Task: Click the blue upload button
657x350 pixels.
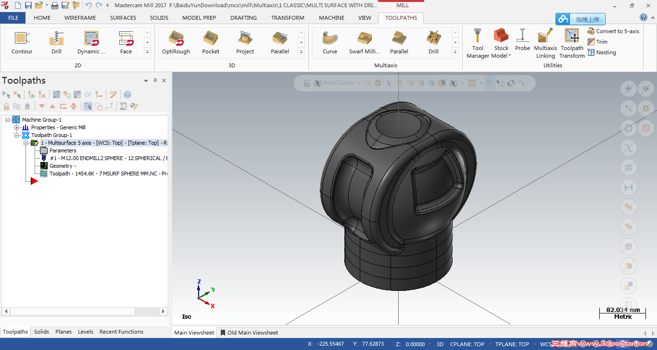Action: pyautogui.click(x=581, y=19)
